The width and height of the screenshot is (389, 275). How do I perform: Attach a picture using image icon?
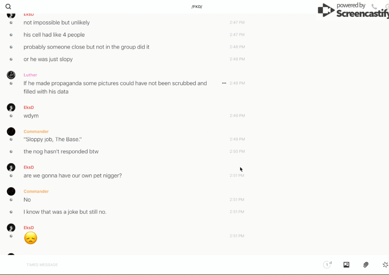tap(346, 265)
